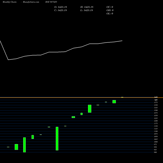Select the tallest candle spanning 925 to 1150
The height and width of the screenshot is (163, 163).
point(57,139)
